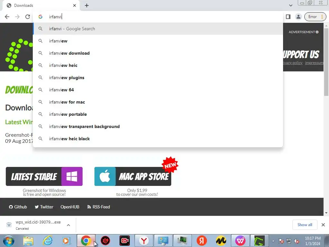Screen dimensions: 329x247
Task: Pick 'irfanview heic black' suggestion
Action: point(158,139)
